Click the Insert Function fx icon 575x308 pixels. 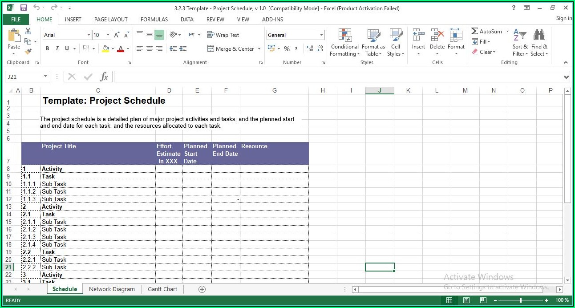tap(104, 77)
